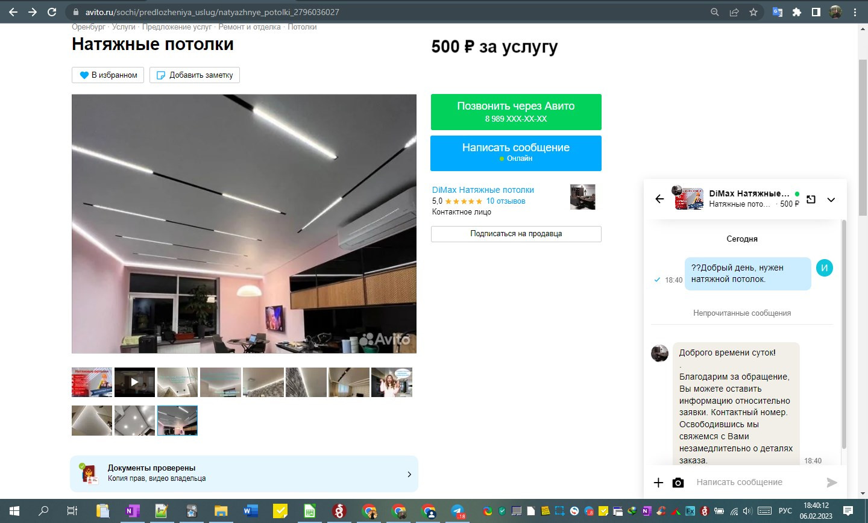Open 'DiMax Натяжные потолки' seller link

point(483,190)
